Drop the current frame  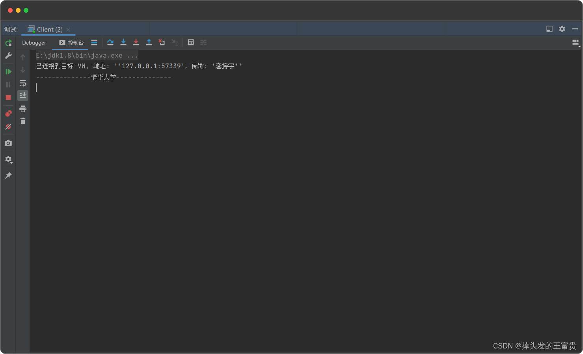(162, 42)
